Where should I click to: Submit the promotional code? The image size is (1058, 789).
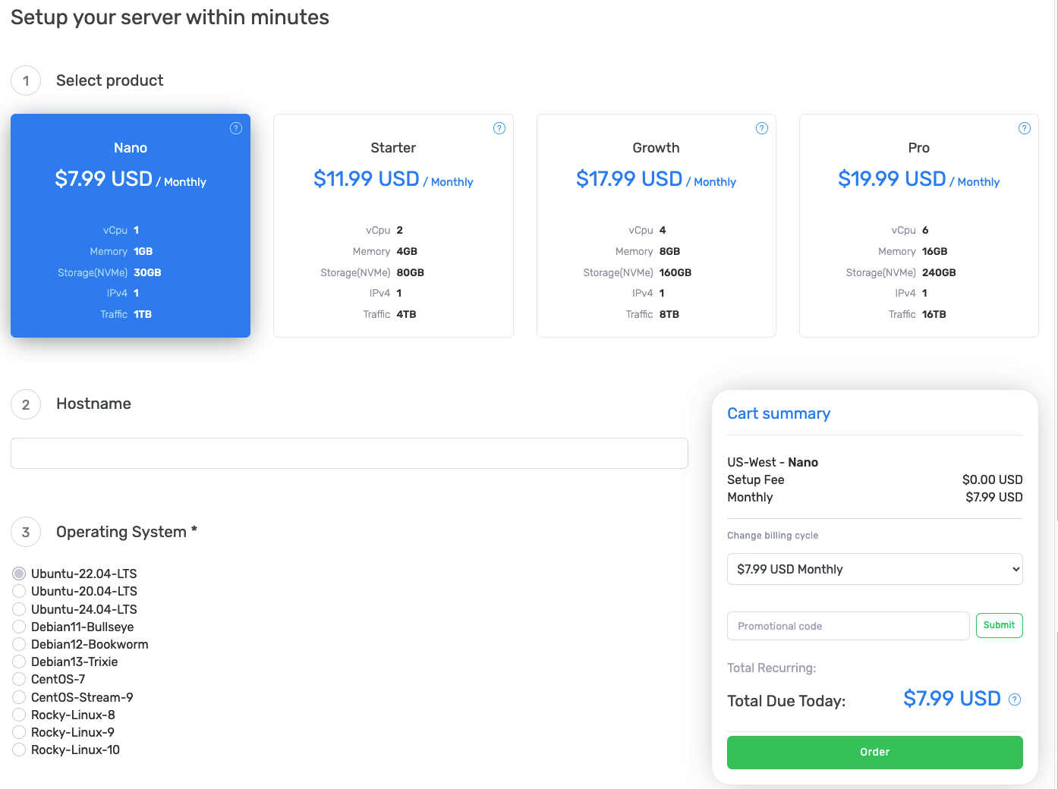999,625
